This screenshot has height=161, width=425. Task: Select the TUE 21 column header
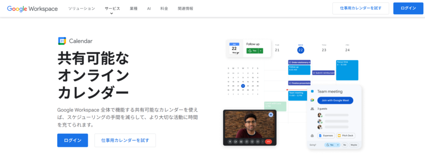click(277, 48)
